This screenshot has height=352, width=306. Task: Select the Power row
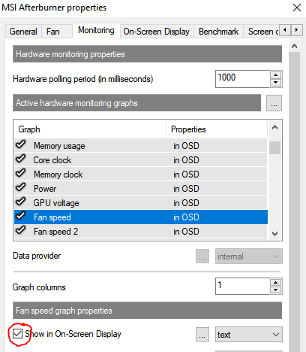click(141, 188)
